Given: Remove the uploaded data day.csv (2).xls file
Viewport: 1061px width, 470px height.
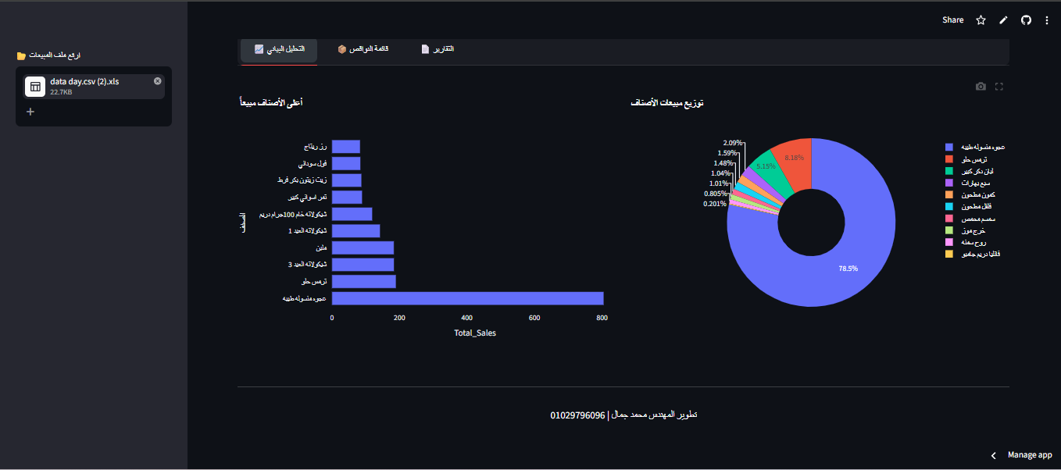Looking at the screenshot, I should click(x=157, y=81).
